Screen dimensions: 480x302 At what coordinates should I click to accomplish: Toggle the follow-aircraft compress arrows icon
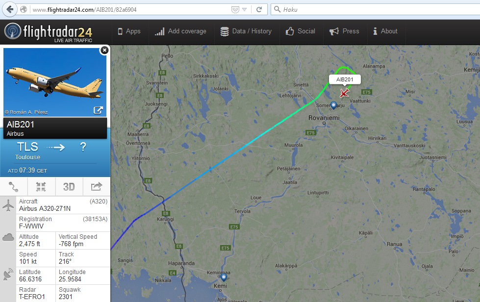(41, 187)
